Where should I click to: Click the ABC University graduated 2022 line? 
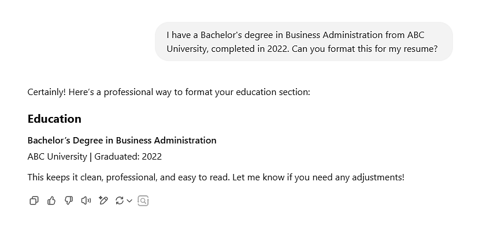[x=95, y=157]
